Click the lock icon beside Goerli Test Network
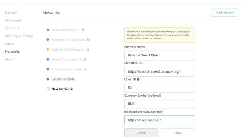 (85, 59)
